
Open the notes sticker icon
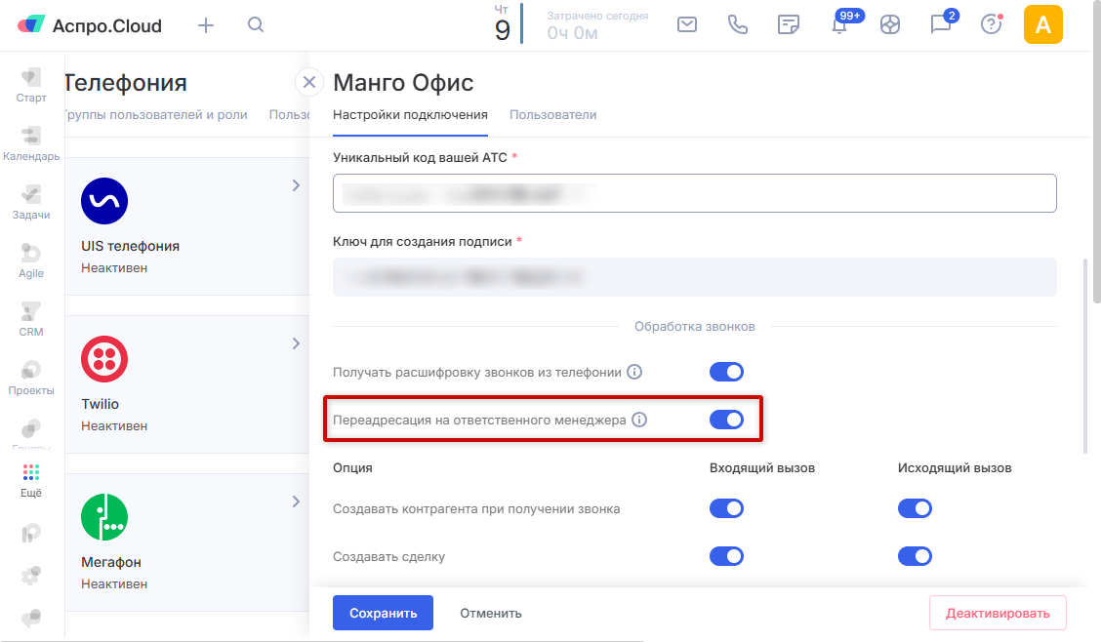[x=789, y=24]
